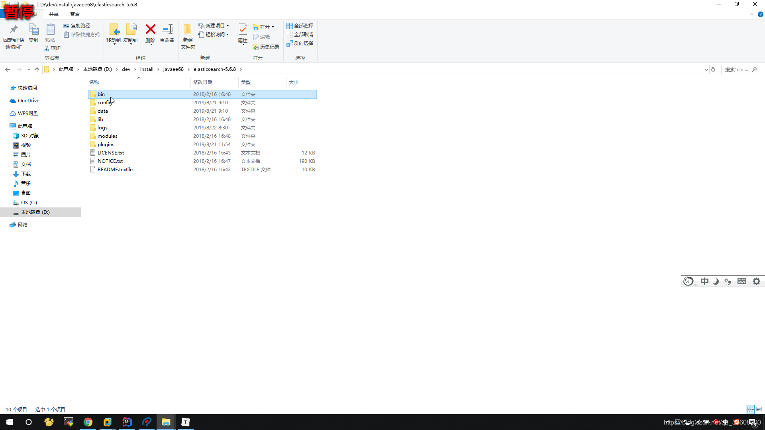
Task: Refresh the folder view
Action: (713, 69)
